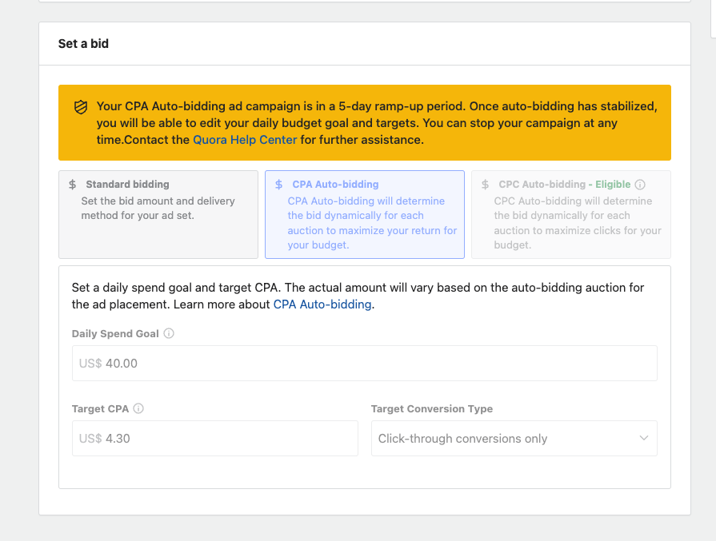
Task: Open the CPA Auto-bidding learn more link
Action: tap(322, 304)
